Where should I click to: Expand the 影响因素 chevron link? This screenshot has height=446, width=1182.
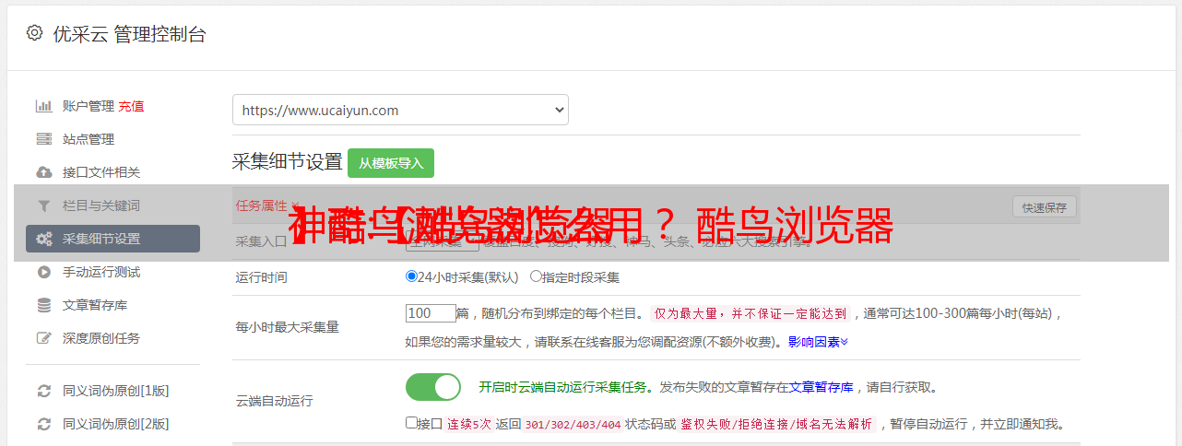click(818, 342)
